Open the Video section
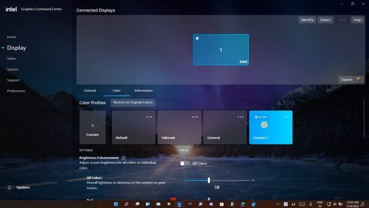Screen dimensions: 369x208 [x=12, y=58]
